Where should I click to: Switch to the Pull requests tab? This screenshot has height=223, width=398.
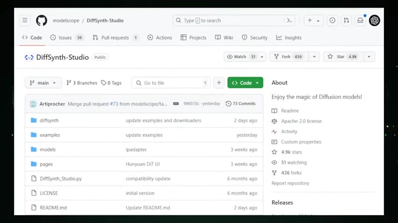pos(116,38)
